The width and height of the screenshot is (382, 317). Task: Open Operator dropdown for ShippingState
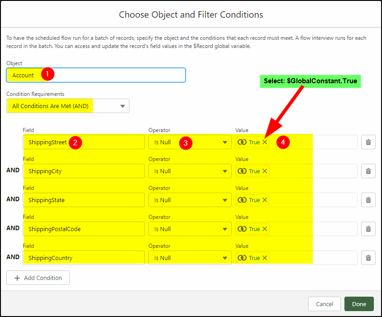tap(190, 200)
